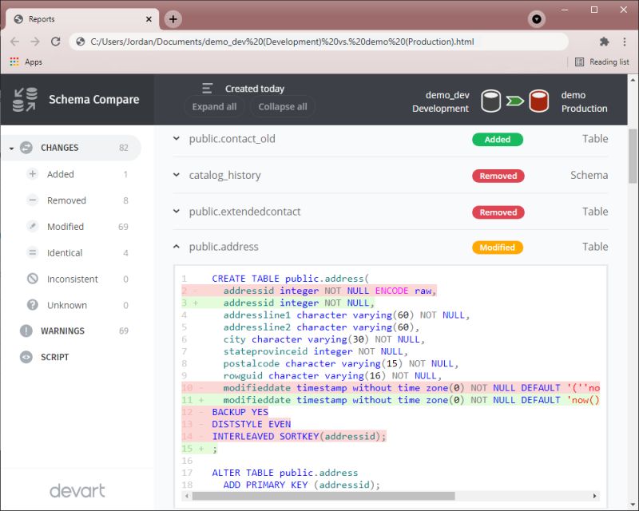Click the file info icon in address bar
Viewport: 639px width, 511px height.
(x=81, y=42)
